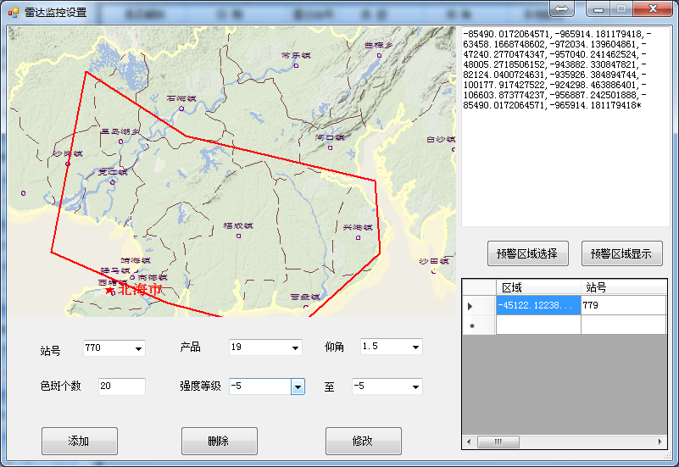Click the app icon in the title bar

click(x=13, y=12)
